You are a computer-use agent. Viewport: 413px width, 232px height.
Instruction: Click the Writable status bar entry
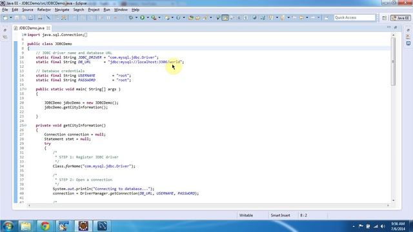click(246, 215)
